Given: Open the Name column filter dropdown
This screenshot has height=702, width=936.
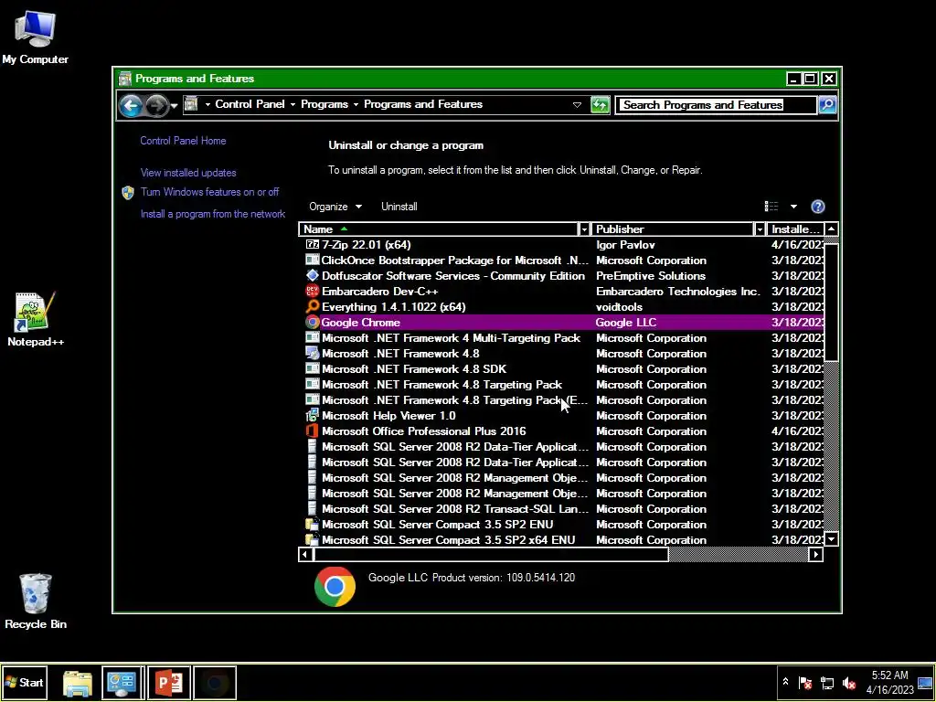Looking at the screenshot, I should [x=584, y=229].
